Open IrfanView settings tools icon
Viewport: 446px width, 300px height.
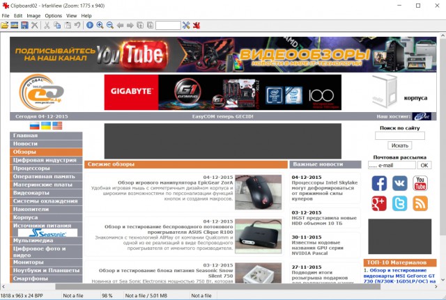point(186,25)
